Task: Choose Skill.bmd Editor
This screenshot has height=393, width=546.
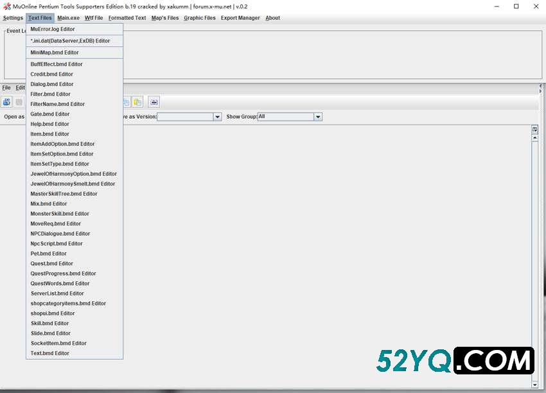Action: point(75,324)
